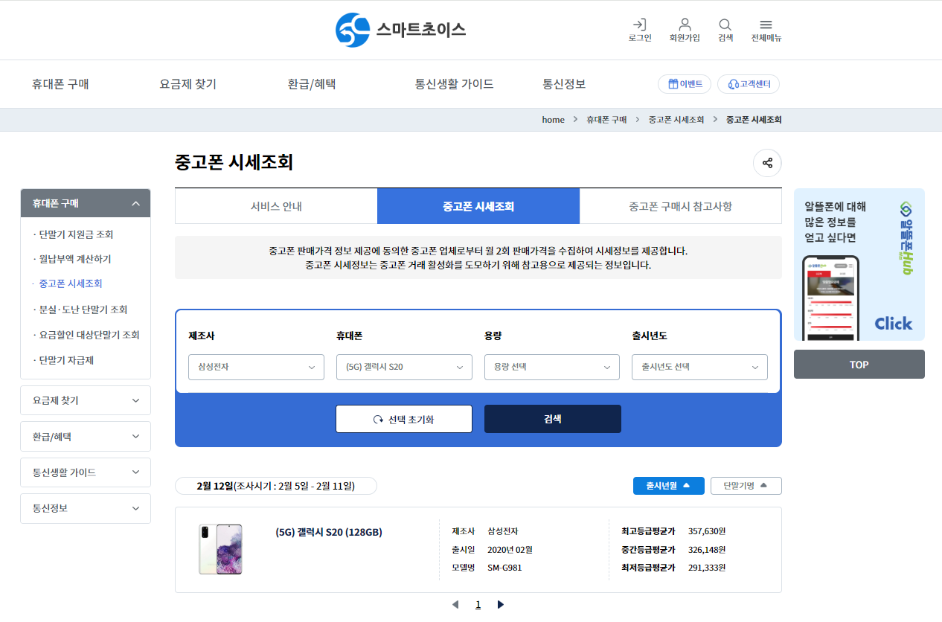Open 통신정보 main menu

tap(564, 84)
